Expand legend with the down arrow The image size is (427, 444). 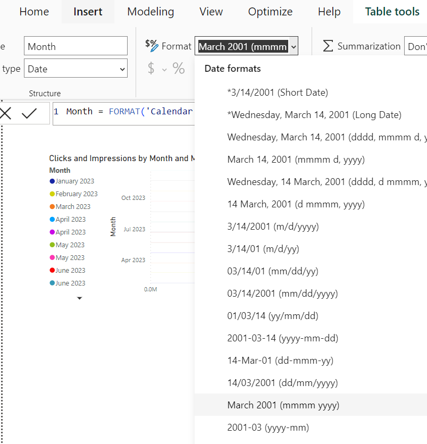[x=80, y=298]
